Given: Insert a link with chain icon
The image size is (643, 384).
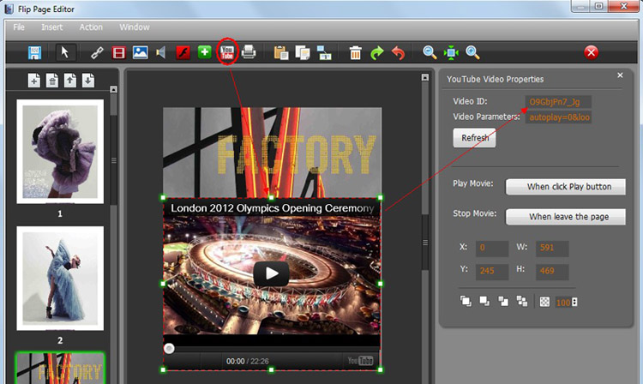Looking at the screenshot, I should click(97, 52).
